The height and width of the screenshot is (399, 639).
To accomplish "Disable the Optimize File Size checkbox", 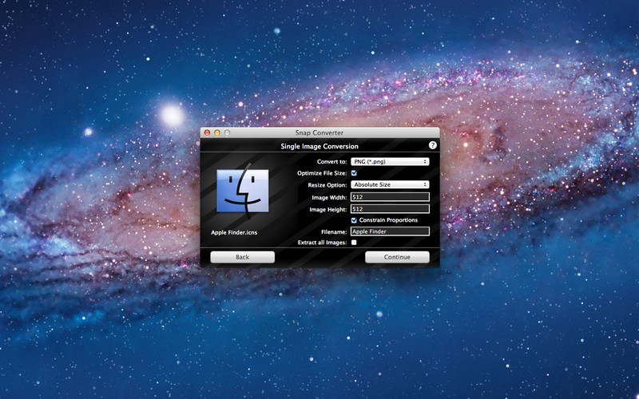I will 354,172.
